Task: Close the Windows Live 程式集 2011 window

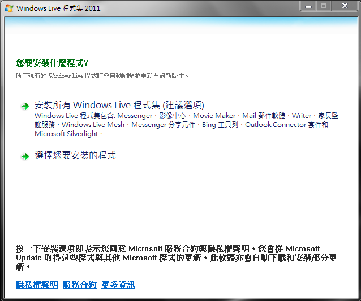Action: (345, 6)
